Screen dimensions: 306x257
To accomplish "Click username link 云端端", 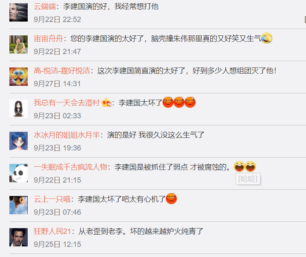I will click(x=45, y=7).
